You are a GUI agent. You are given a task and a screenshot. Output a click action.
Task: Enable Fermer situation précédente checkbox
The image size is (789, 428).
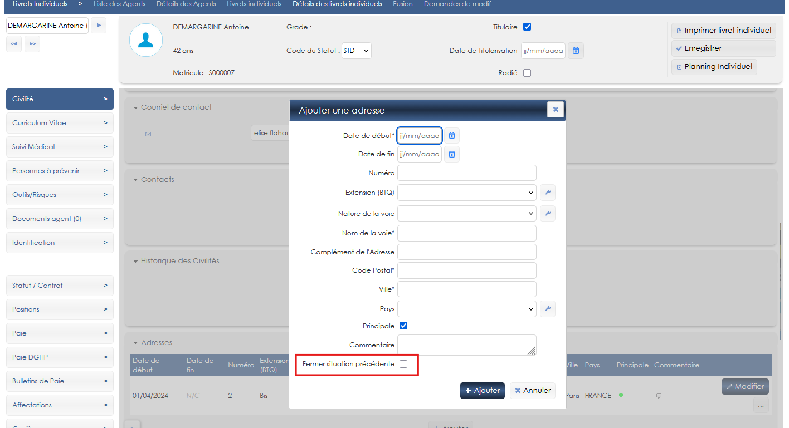[403, 364]
